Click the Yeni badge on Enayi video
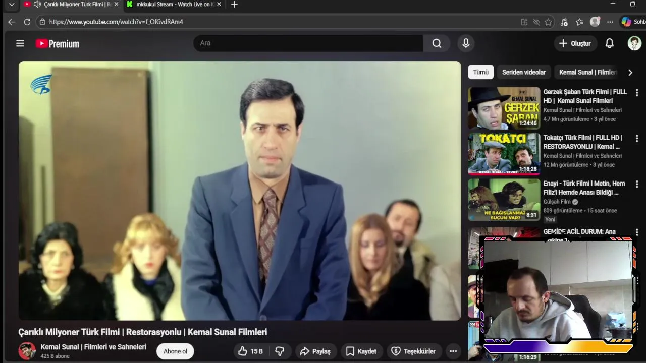Image resolution: width=646 pixels, height=363 pixels. [x=550, y=219]
